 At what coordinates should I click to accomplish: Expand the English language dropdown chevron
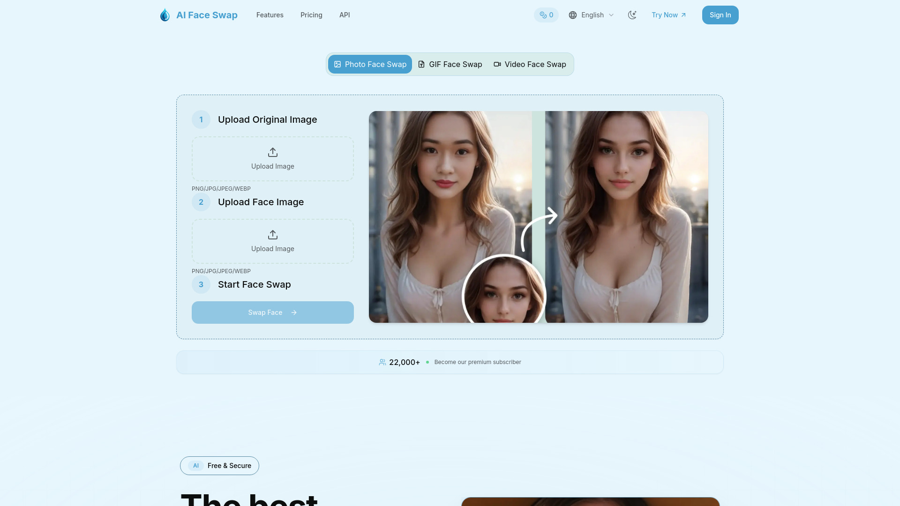click(611, 15)
